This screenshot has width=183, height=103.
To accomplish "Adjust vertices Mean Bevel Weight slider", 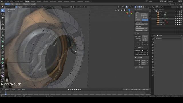I will (142, 24).
